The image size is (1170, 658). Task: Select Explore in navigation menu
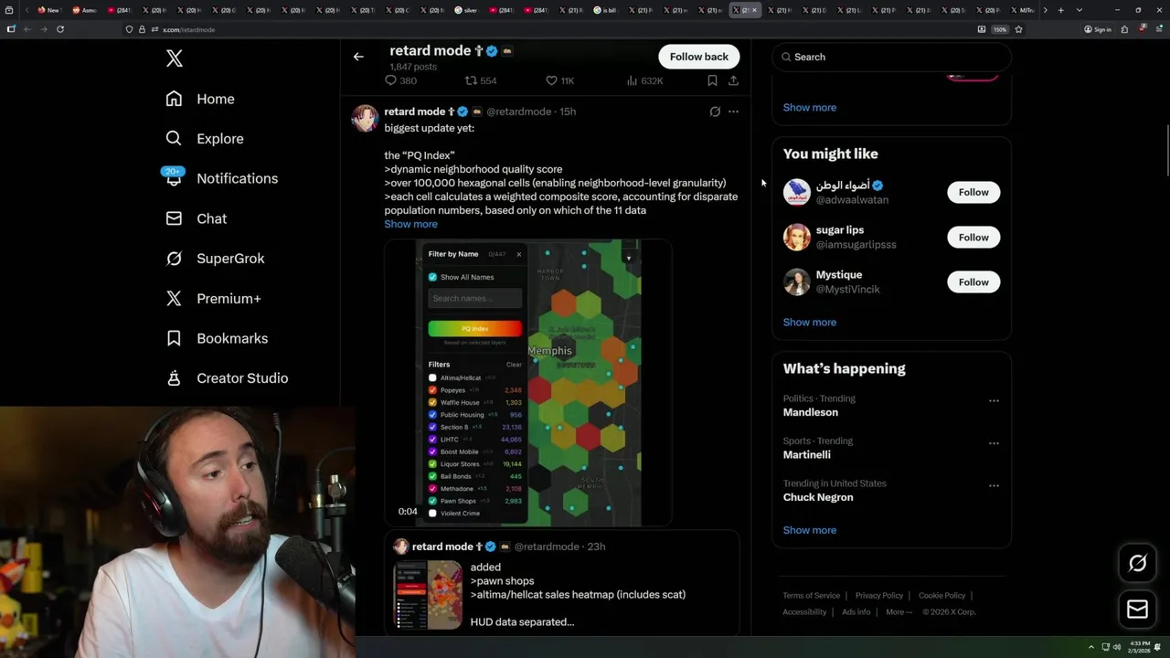(x=220, y=139)
